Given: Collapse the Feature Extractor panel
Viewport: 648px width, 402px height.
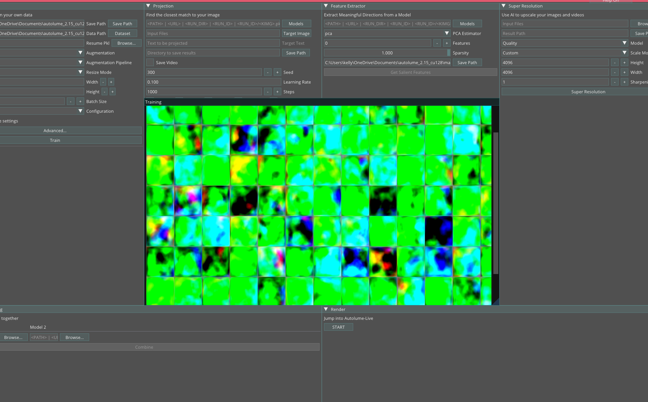Looking at the screenshot, I should (326, 6).
